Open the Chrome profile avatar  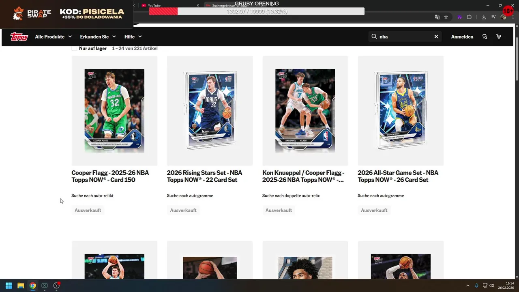503,17
